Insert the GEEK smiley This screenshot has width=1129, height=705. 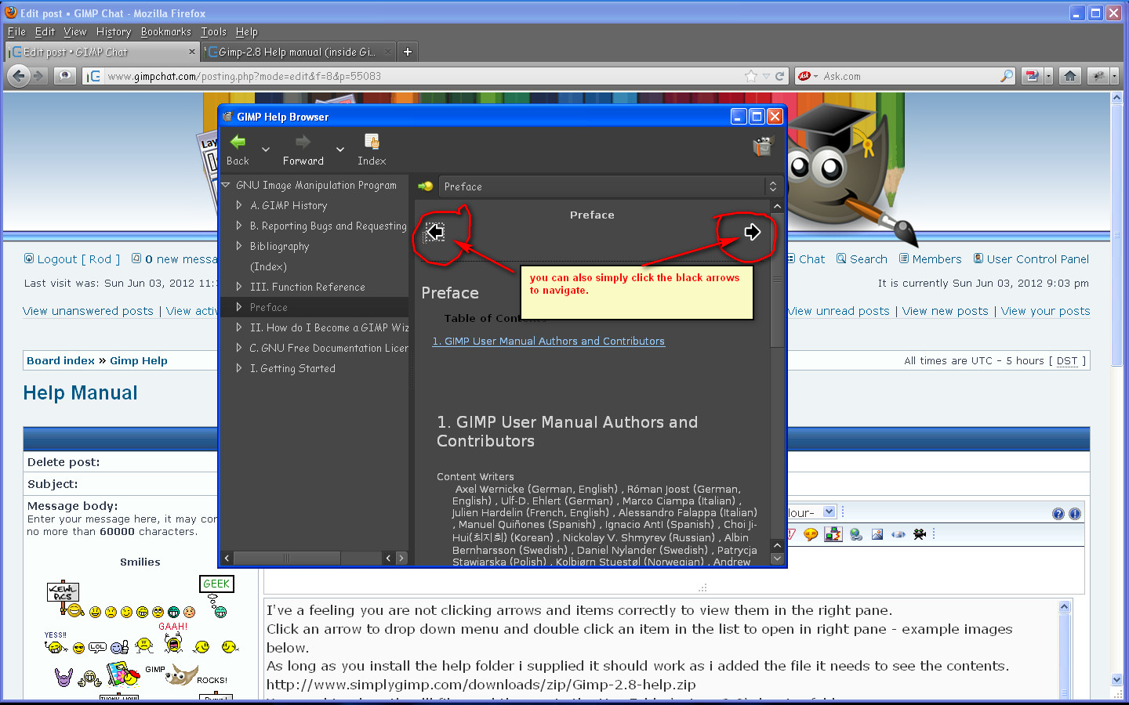[x=216, y=596]
